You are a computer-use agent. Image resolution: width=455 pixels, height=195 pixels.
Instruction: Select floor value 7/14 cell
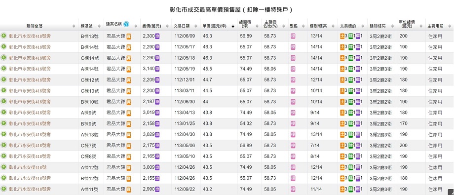(x=315, y=145)
